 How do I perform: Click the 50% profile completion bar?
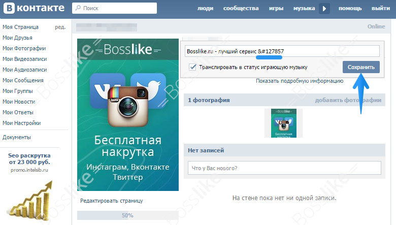tap(128, 215)
